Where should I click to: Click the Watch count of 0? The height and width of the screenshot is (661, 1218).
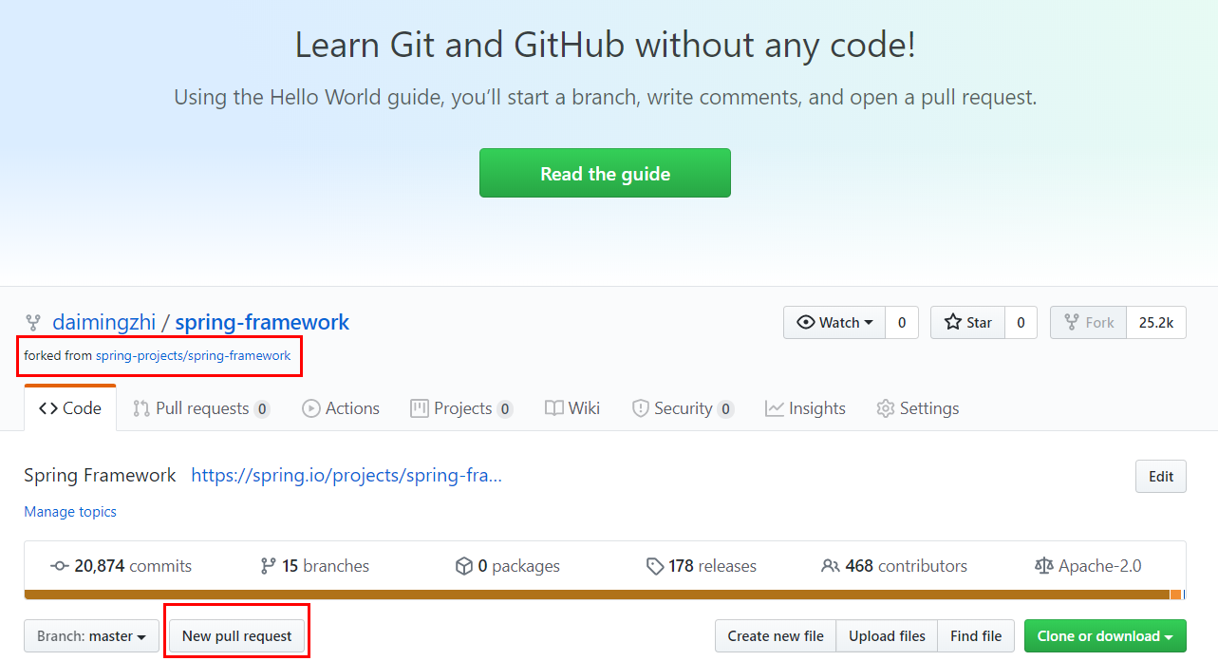coord(902,323)
